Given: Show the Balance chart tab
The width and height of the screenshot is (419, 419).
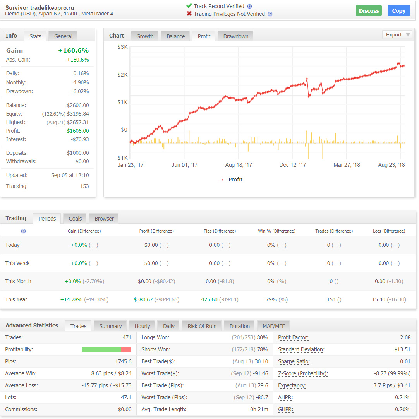Looking at the screenshot, I should tap(175, 36).
